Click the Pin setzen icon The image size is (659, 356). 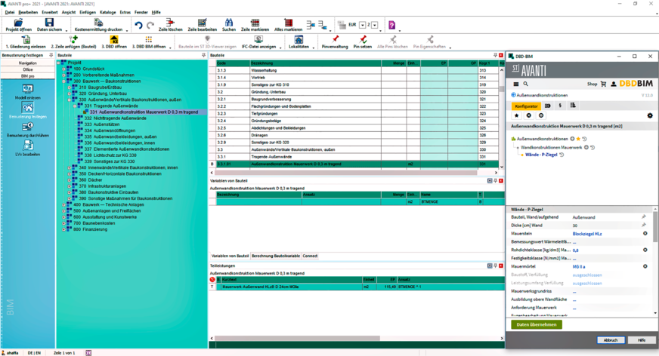pyautogui.click(x=363, y=41)
